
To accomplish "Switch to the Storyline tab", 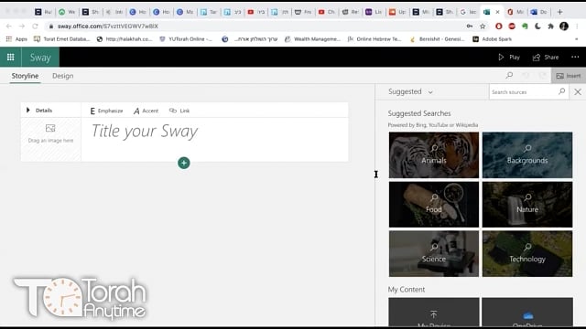I will click(25, 76).
